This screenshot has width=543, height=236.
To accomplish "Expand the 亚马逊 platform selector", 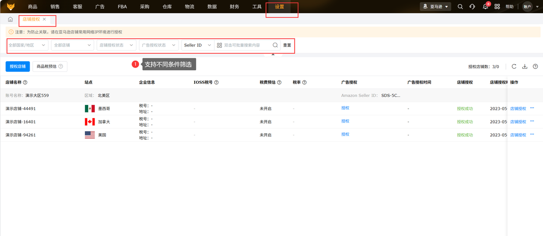I will (x=435, y=7).
